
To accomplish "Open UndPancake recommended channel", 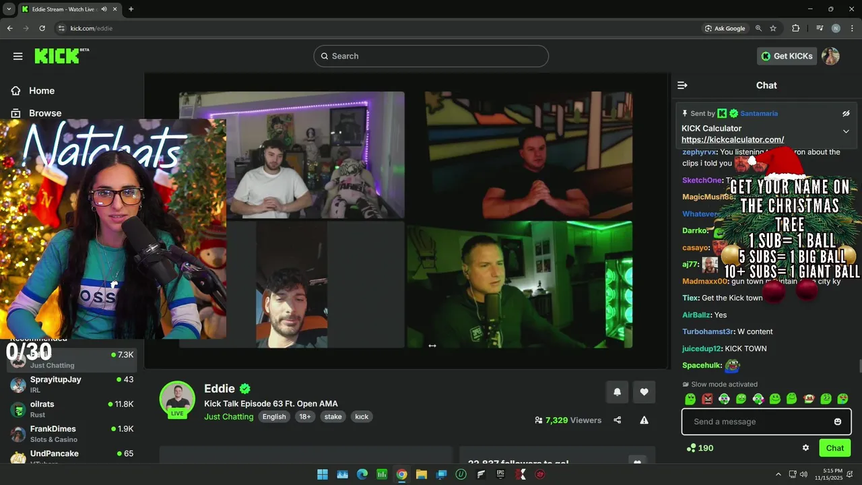I will [x=72, y=457].
